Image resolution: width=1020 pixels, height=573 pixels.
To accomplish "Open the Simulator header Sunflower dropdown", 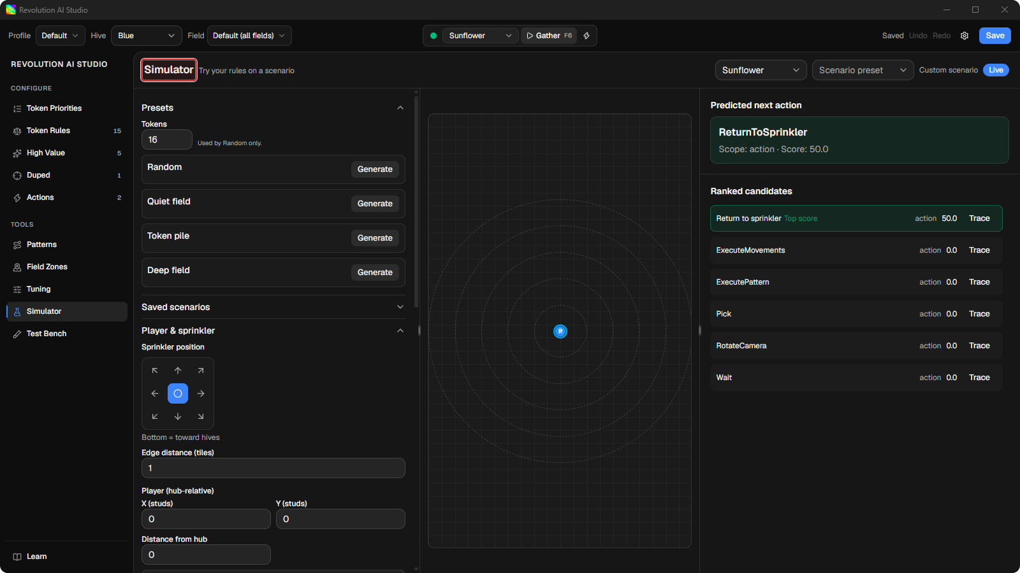I will [x=761, y=70].
